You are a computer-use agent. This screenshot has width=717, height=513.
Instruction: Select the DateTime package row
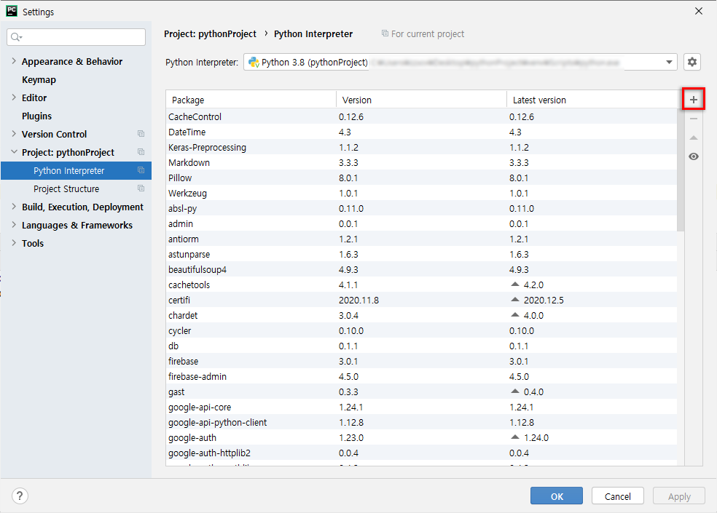pyautogui.click(x=422, y=132)
